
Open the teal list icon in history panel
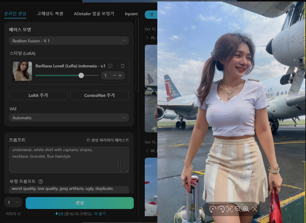pyautogui.click(x=152, y=14)
